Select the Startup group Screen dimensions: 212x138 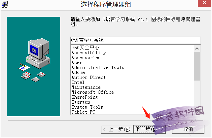pos(81,102)
